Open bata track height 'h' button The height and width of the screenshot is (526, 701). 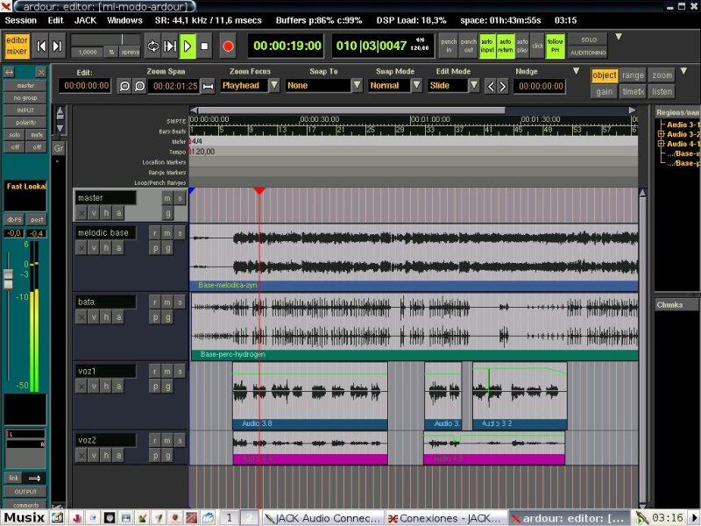(106, 317)
